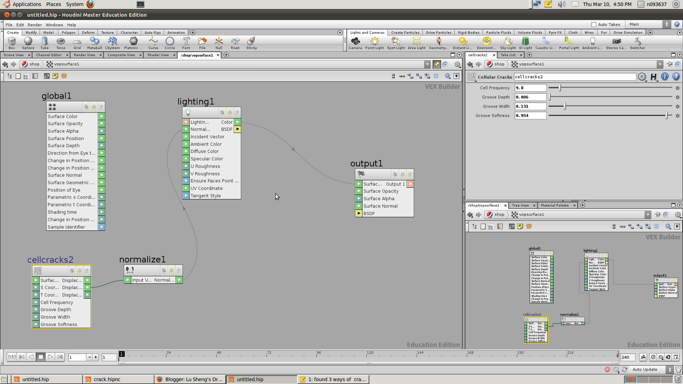Select the Curve shelf tool
This screenshot has width=683, height=384.
153,43
